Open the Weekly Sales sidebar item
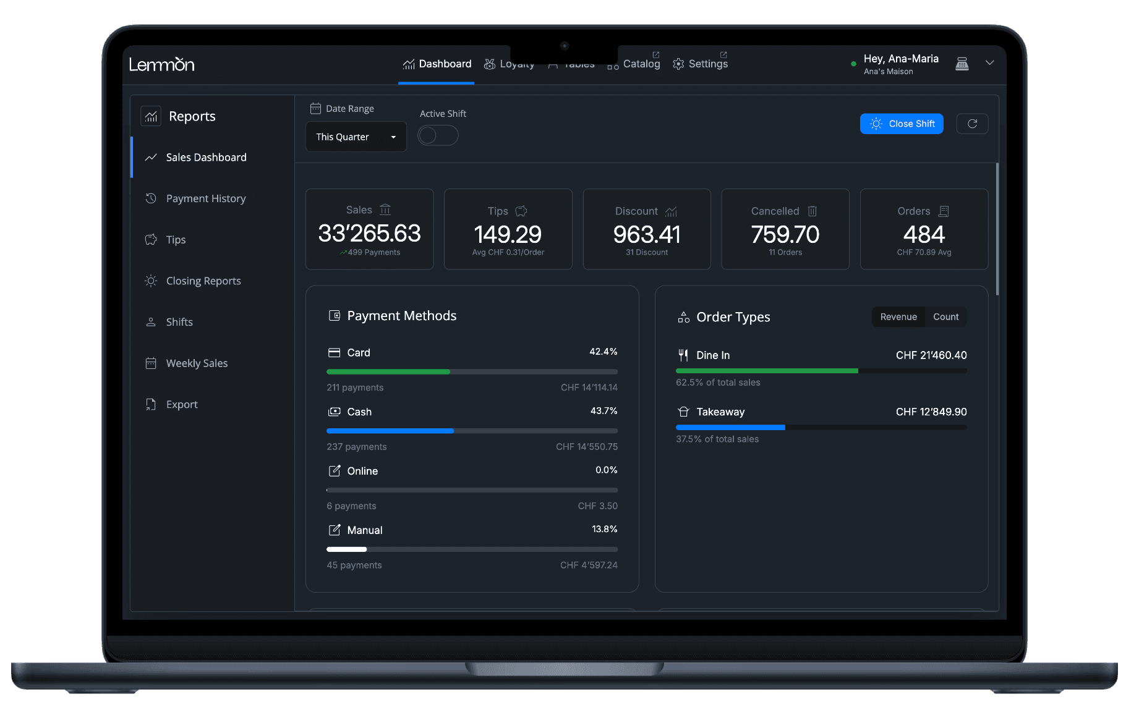 212,363
